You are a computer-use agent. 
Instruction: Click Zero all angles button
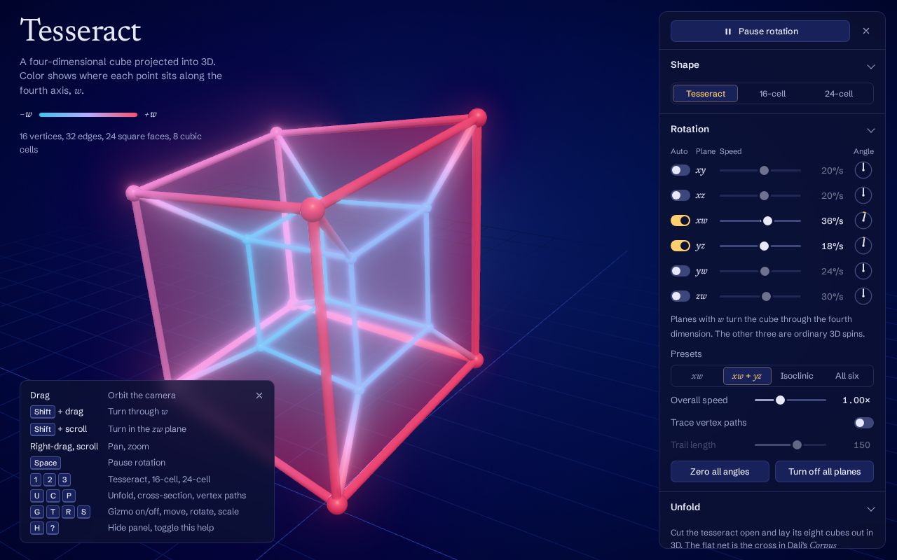(720, 472)
